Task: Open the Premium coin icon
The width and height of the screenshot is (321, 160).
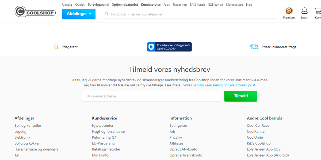Action: click(289, 11)
